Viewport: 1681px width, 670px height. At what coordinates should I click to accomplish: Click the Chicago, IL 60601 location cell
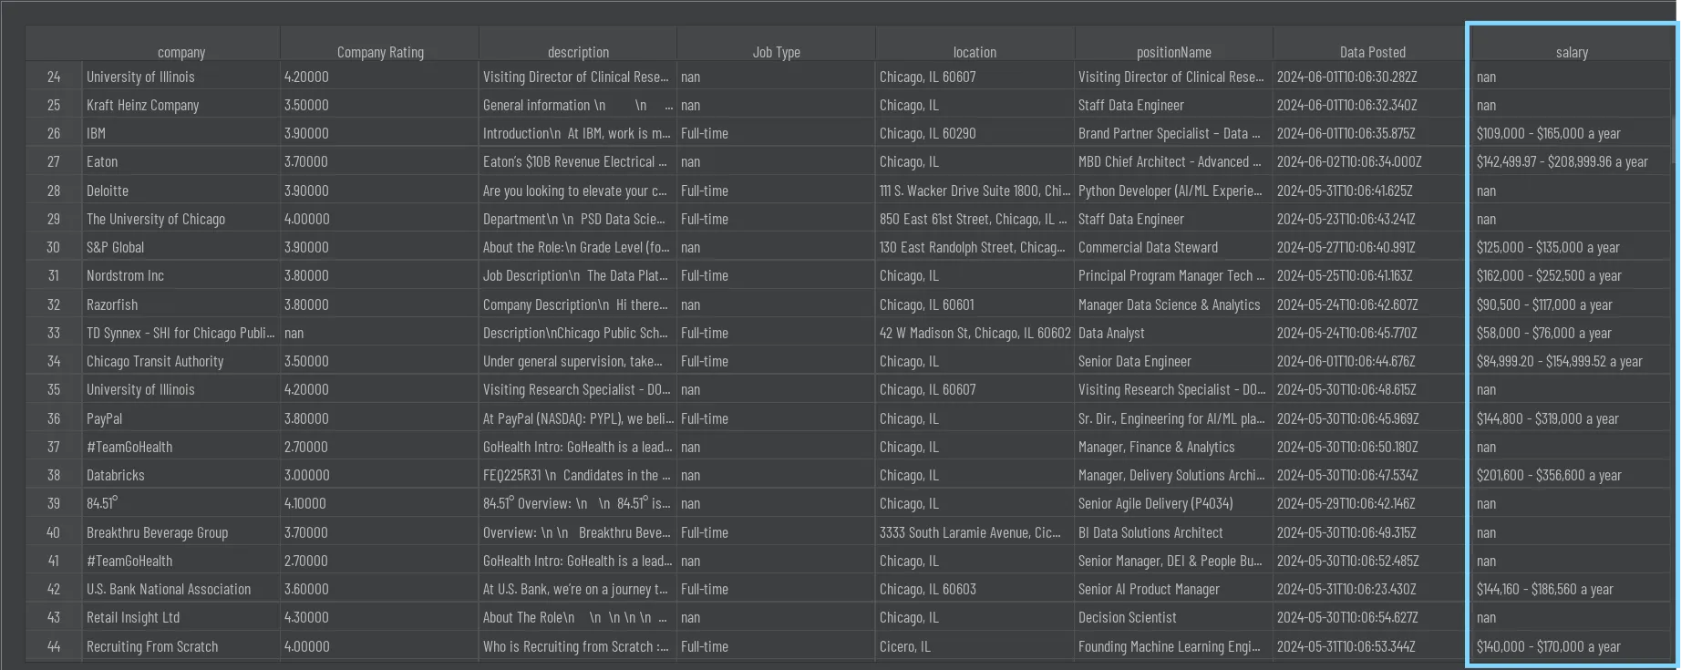coord(975,304)
